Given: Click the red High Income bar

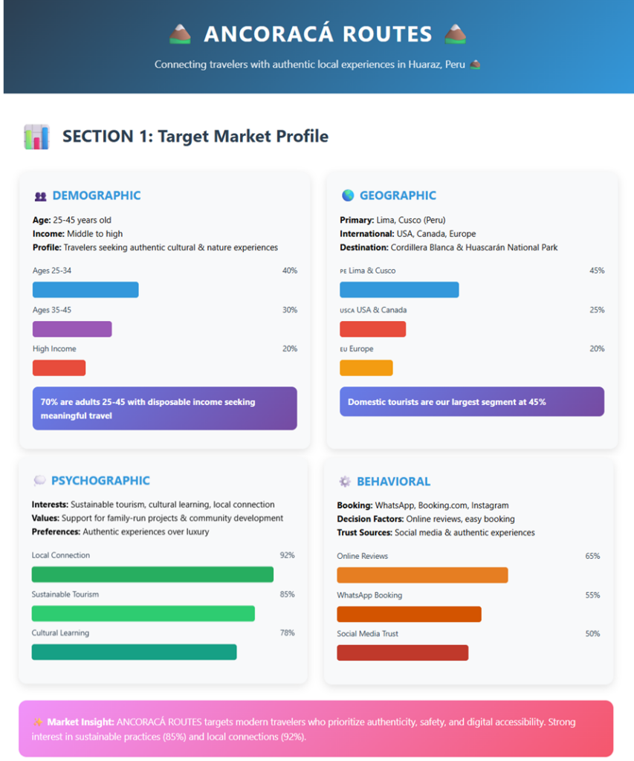Looking at the screenshot, I should pyautogui.click(x=59, y=368).
